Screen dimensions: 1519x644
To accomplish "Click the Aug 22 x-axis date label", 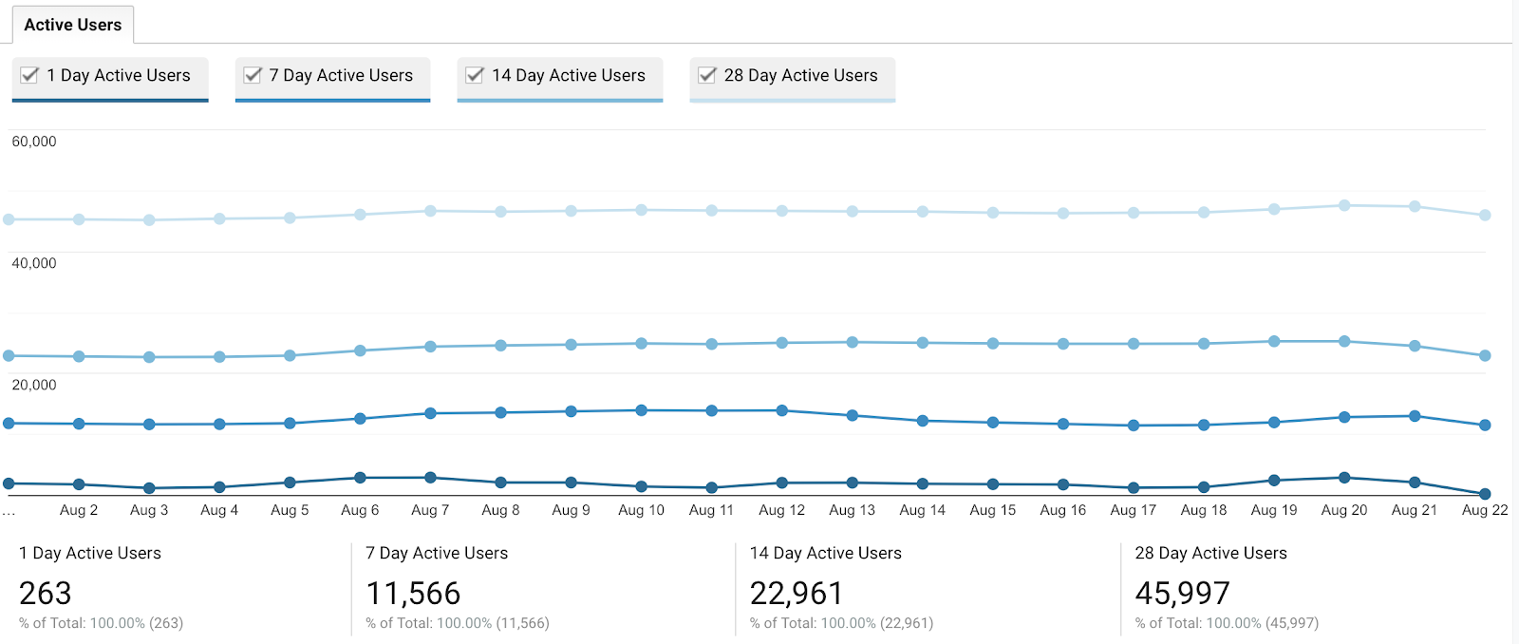I will pos(1485,510).
